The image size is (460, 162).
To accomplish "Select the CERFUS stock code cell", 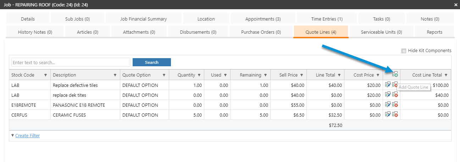I will click(x=30, y=115).
